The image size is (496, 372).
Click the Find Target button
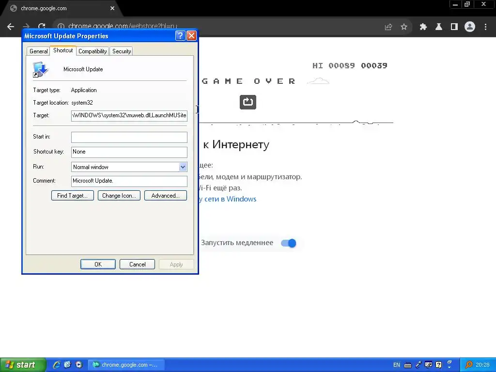click(73, 196)
